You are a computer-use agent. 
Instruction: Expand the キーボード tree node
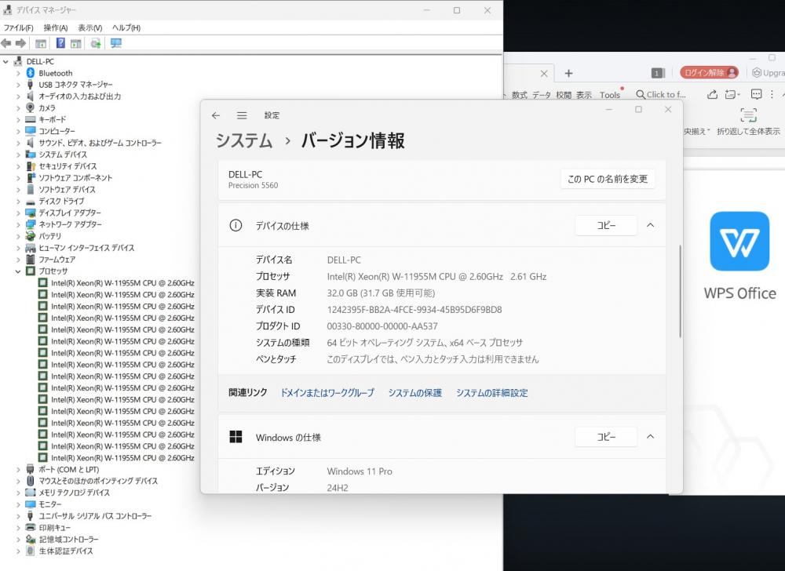18,119
